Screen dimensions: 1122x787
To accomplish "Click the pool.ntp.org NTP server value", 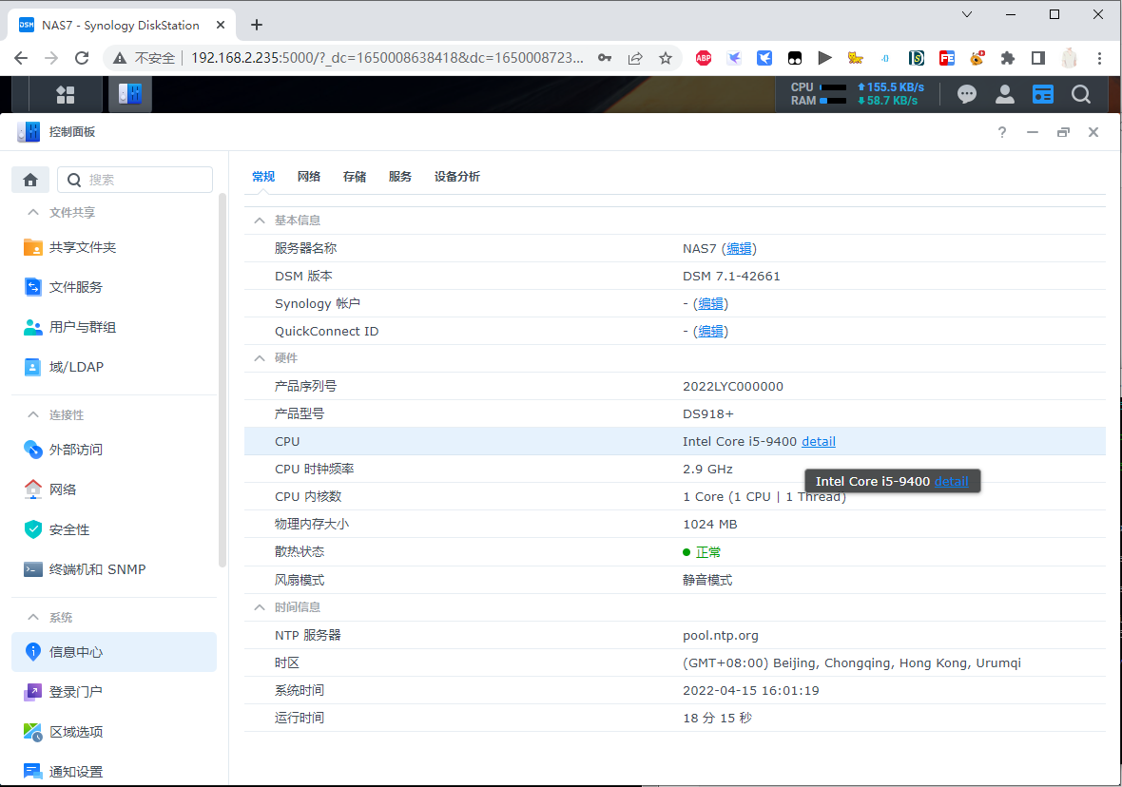I will [x=721, y=635].
